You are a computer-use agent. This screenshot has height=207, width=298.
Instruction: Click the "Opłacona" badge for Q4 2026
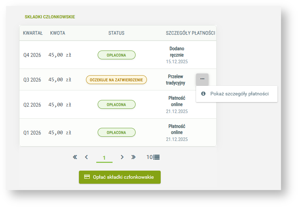click(116, 55)
